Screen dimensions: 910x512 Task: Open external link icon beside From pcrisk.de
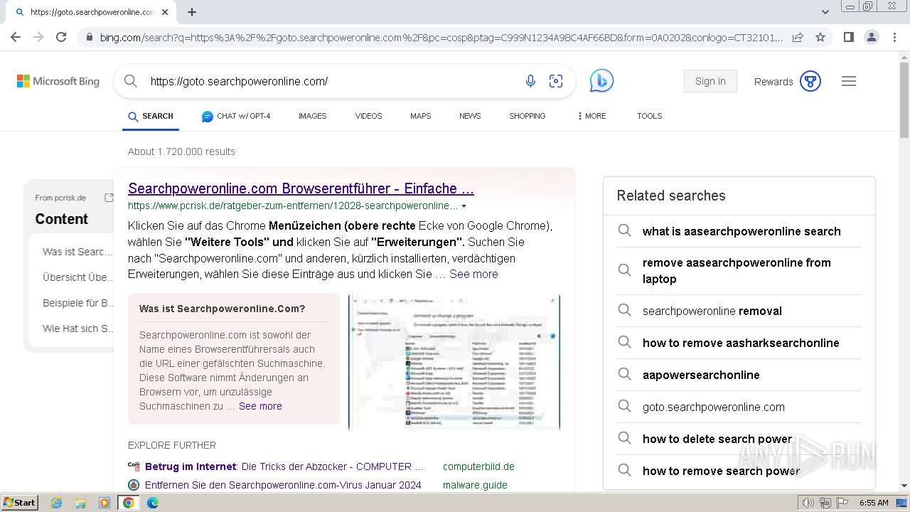(x=109, y=198)
